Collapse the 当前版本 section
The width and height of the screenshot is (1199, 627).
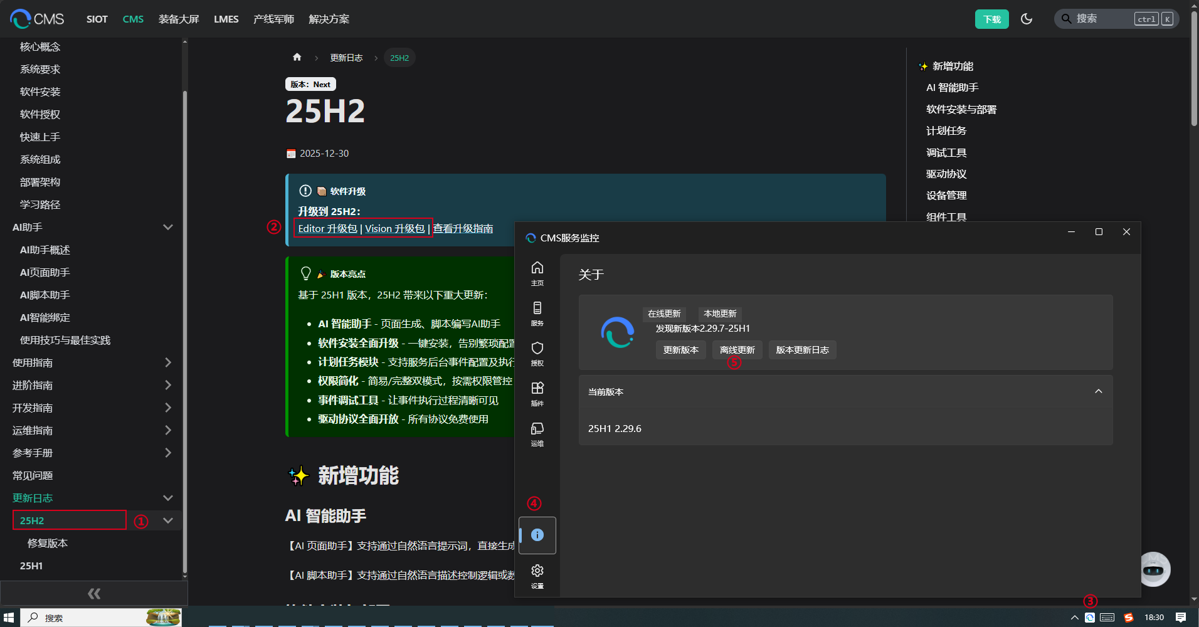point(1098,391)
